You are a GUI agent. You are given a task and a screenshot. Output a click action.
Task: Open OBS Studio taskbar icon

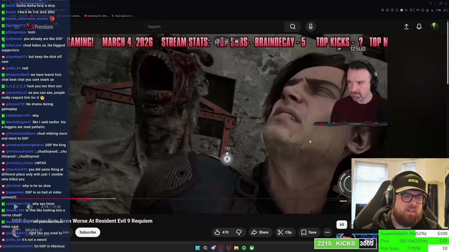coord(229,248)
